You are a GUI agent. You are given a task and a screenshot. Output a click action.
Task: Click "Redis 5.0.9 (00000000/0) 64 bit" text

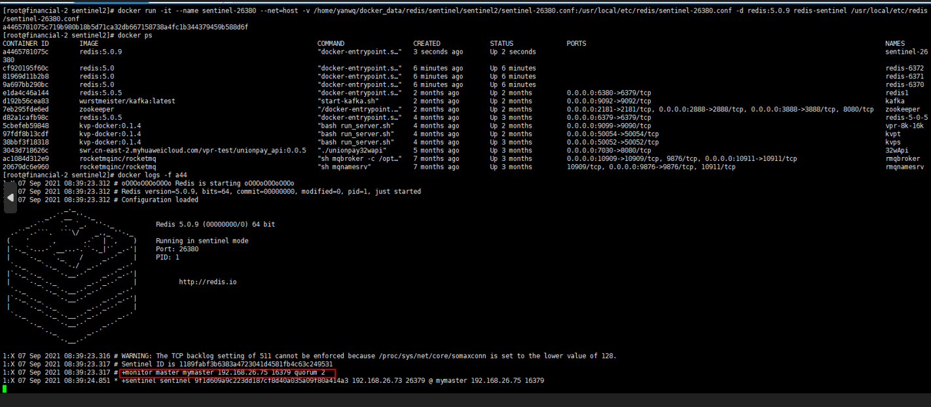(x=215, y=224)
